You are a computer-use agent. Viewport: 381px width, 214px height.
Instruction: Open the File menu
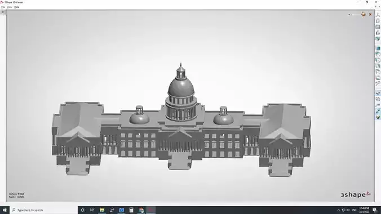pos(3,7)
